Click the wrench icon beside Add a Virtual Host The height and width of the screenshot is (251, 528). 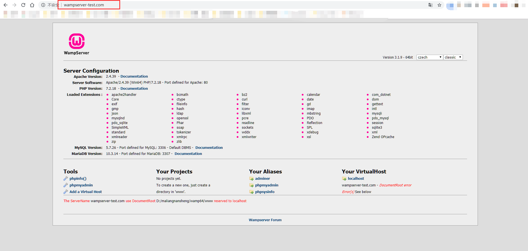tap(66, 192)
